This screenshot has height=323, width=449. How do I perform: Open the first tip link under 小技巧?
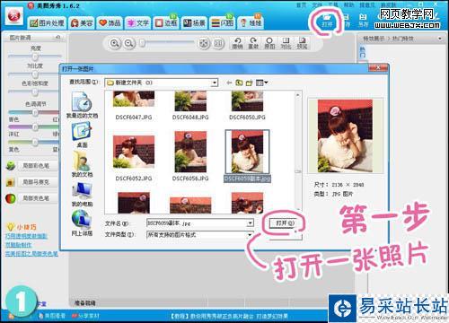26,236
